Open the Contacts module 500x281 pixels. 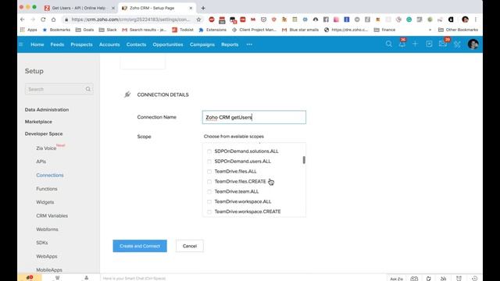click(x=136, y=44)
